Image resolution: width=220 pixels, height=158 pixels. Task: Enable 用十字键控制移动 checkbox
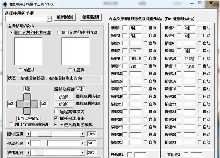[11, 124]
